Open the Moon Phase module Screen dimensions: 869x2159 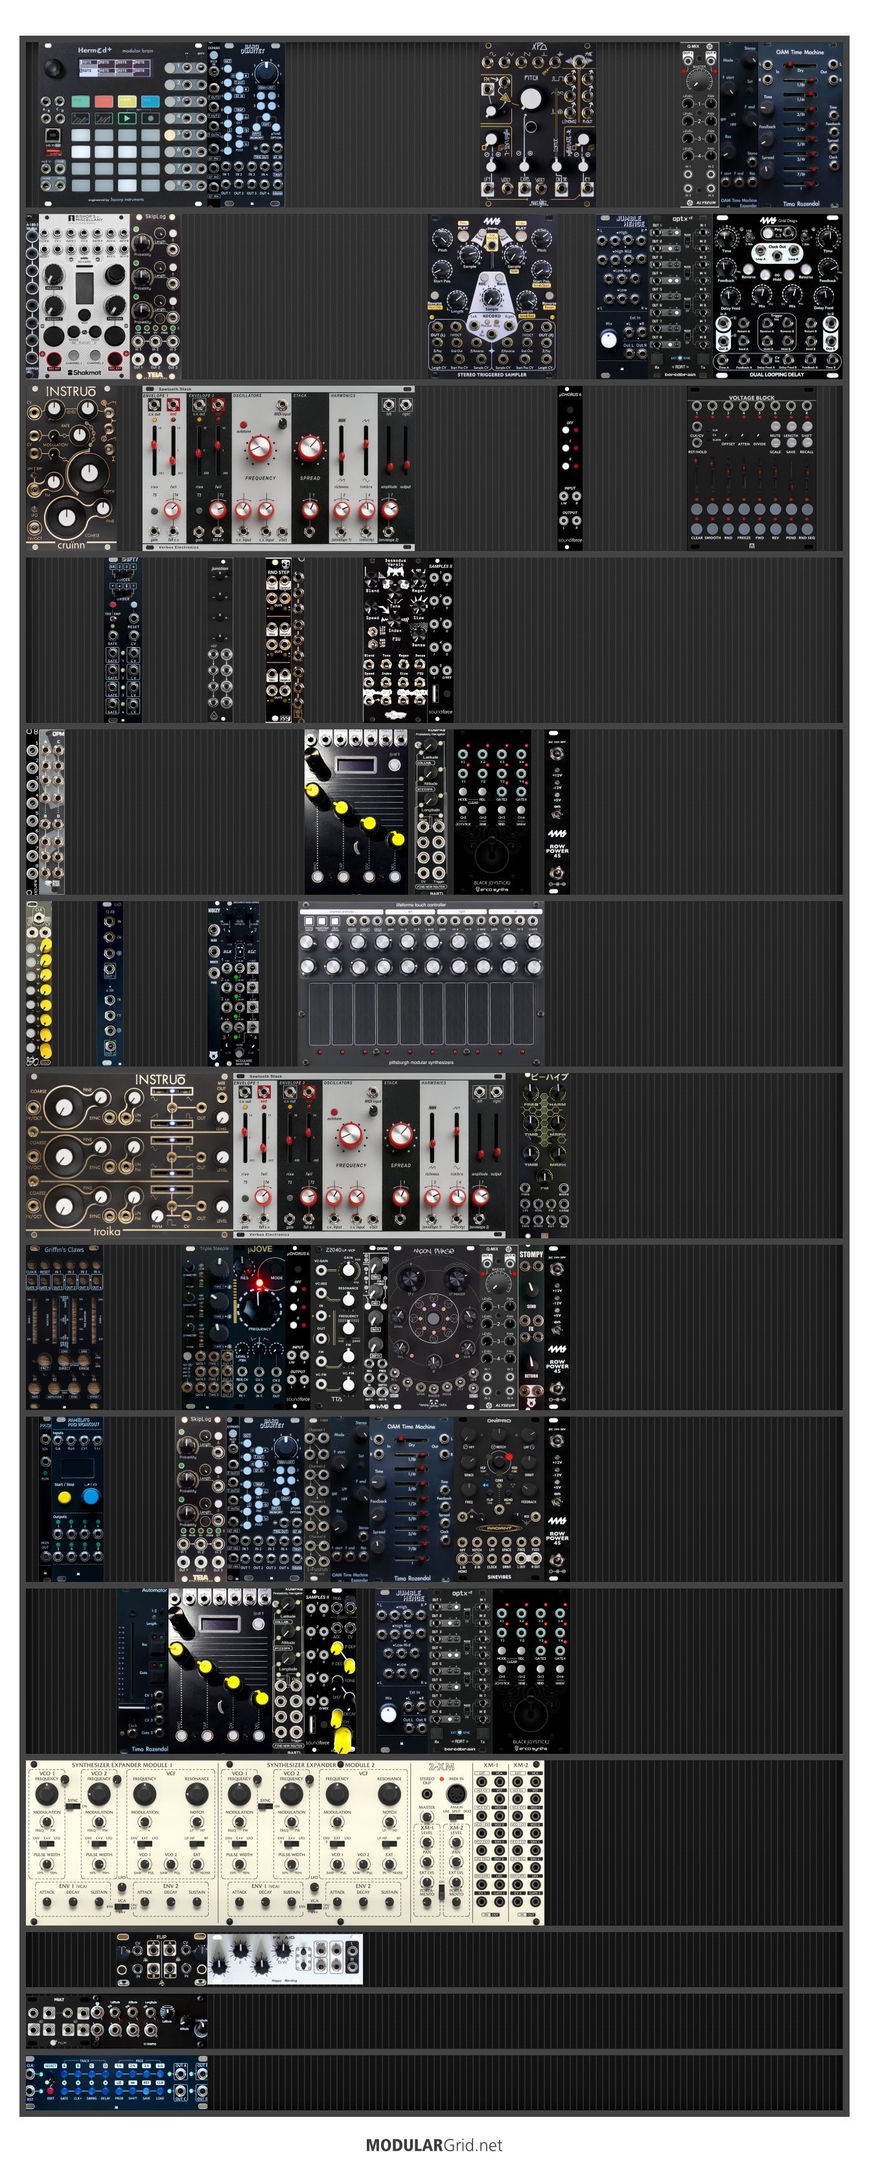point(434,1327)
